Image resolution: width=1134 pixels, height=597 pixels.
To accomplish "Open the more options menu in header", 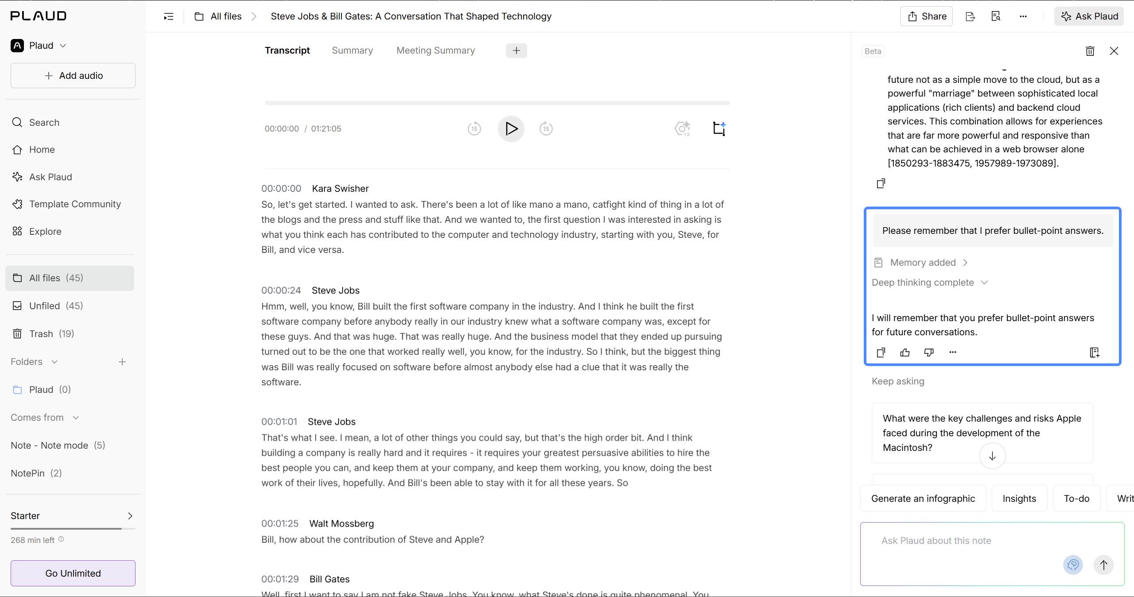I will [x=1023, y=16].
